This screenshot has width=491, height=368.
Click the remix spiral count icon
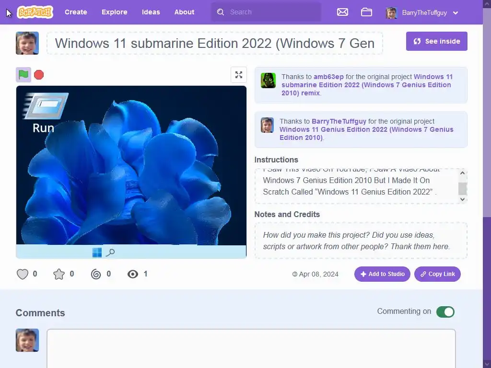tap(96, 274)
